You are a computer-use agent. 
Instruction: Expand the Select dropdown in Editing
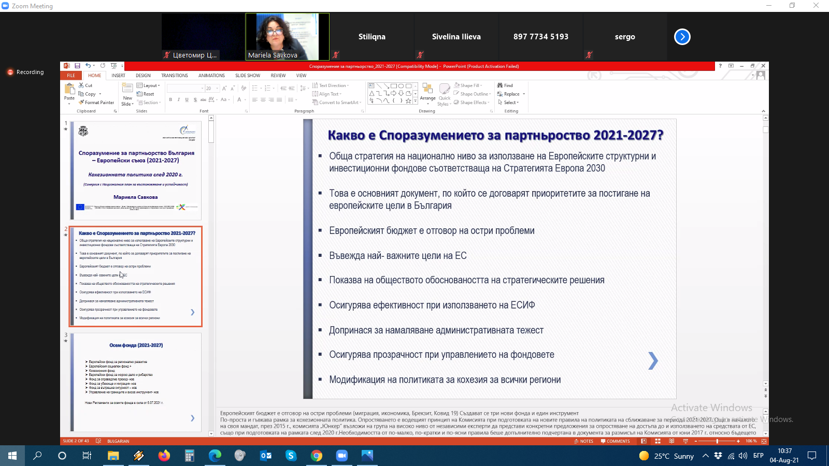508,103
